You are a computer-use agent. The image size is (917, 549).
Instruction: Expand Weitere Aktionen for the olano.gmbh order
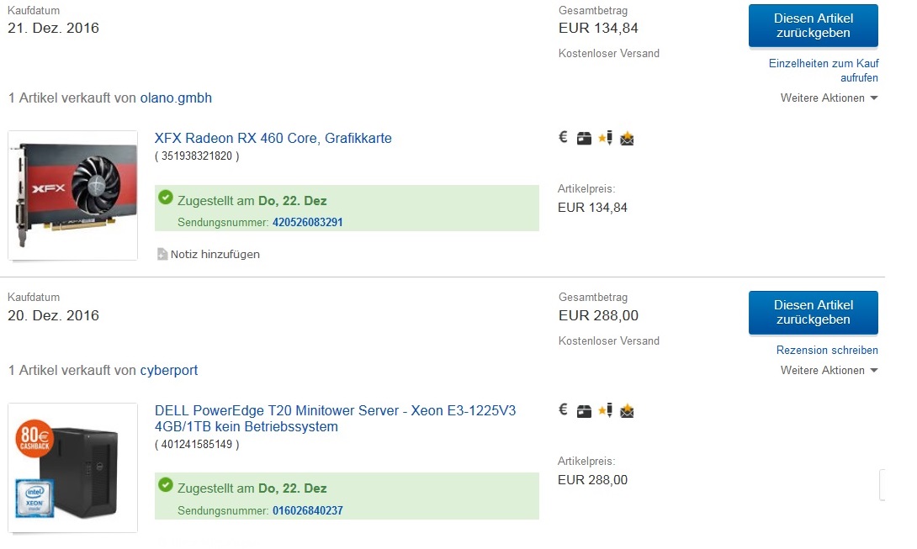click(829, 98)
